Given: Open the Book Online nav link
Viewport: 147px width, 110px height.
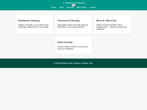Looking at the screenshot, I should (x=81, y=7).
